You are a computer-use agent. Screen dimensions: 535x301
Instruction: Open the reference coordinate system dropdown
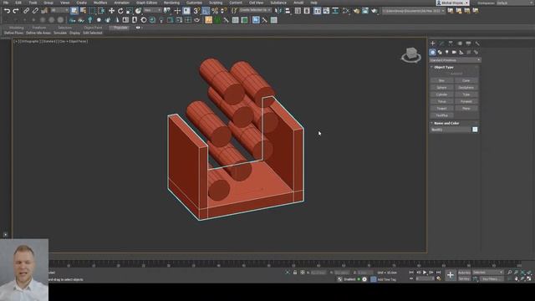[152, 11]
